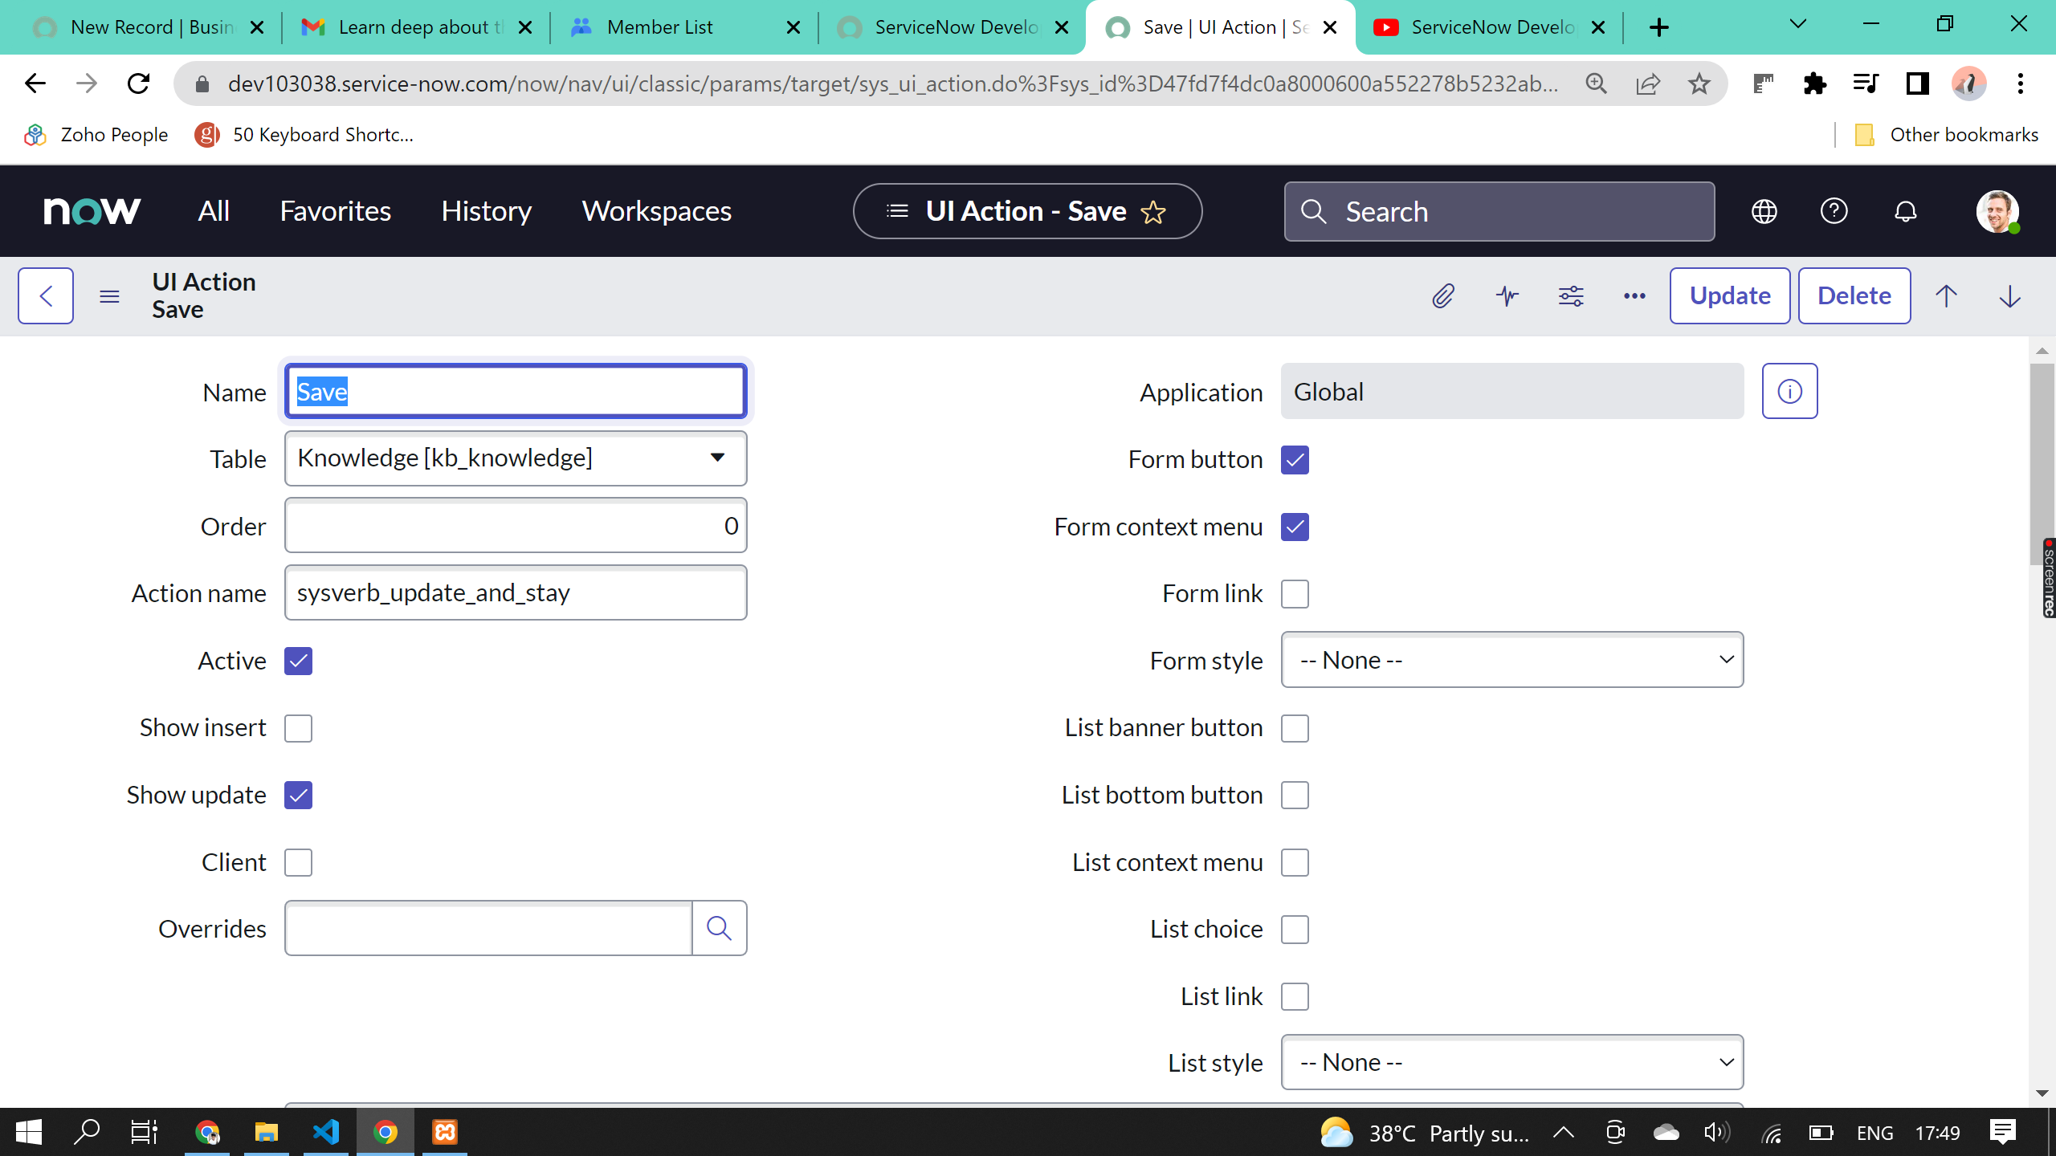Open the attachments paperclip icon
2056x1156 pixels.
1443,295
